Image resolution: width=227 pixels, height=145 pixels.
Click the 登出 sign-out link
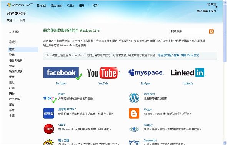tap(214, 11)
